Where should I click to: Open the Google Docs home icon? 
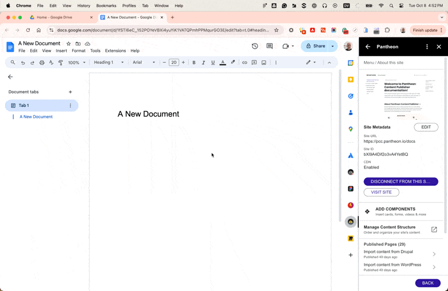pyautogui.click(x=10, y=47)
